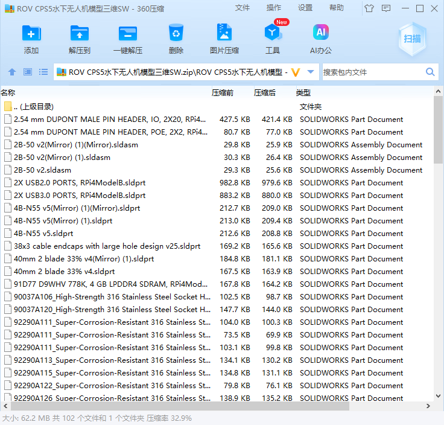Image resolution: width=444 pixels, height=425 pixels.
Task: Click the file icon of 2B-50 v2.sldasm
Action: [x=8, y=170]
